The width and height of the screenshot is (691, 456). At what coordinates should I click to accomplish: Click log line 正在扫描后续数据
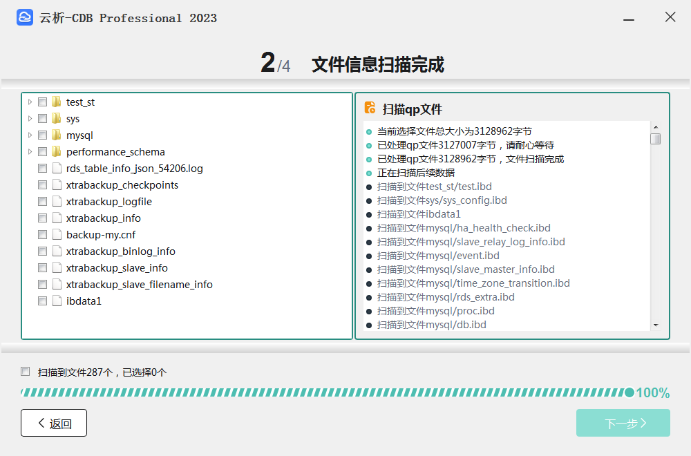(415, 173)
